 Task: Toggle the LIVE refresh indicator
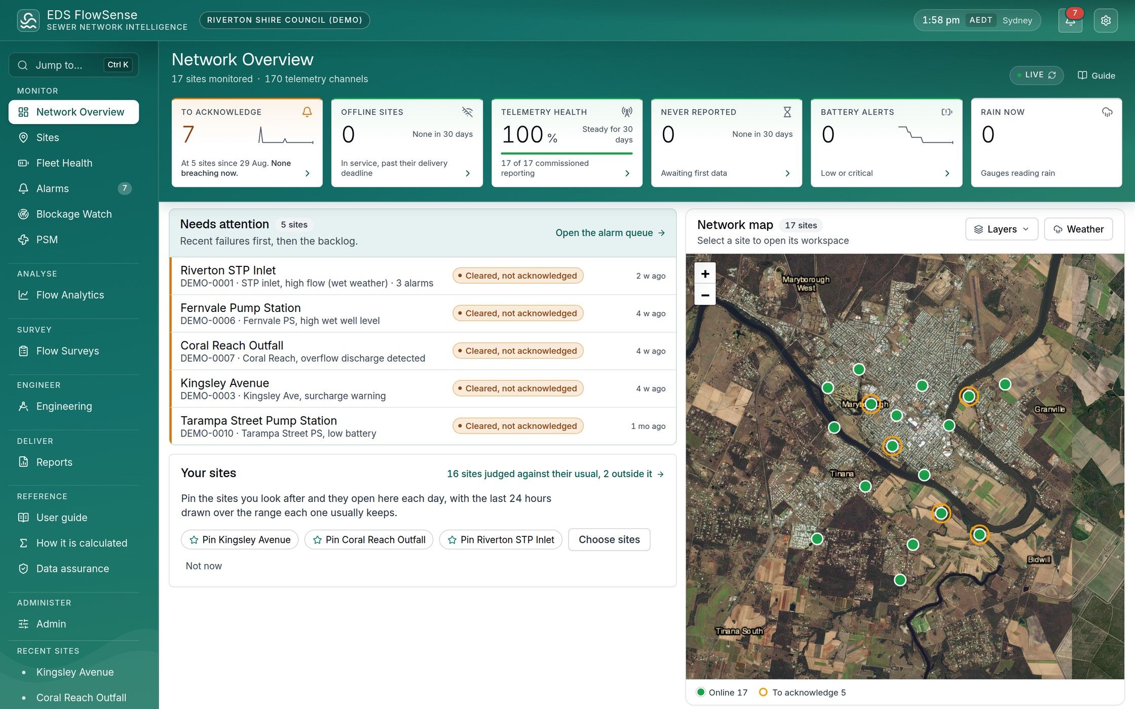[x=1036, y=75]
